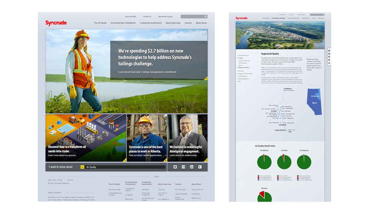Open Environmental Commitment in the air quality page navigation
The height and width of the screenshot is (208, 369).
click(278, 18)
